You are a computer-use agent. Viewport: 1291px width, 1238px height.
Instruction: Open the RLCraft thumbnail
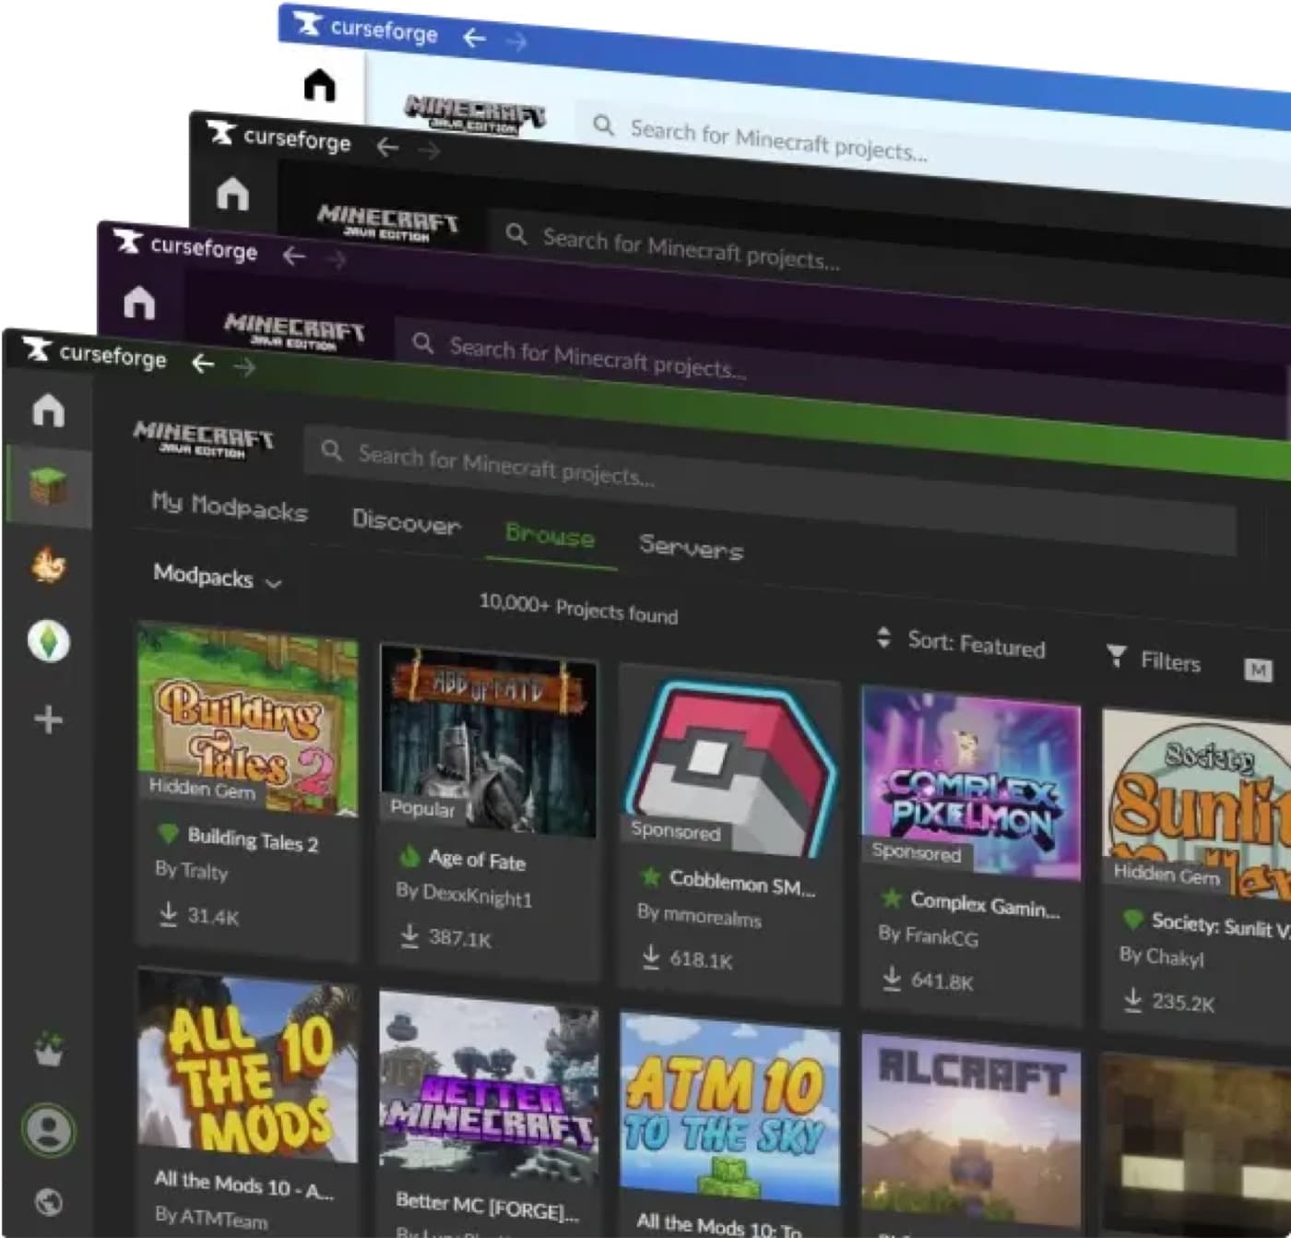pos(972,1132)
